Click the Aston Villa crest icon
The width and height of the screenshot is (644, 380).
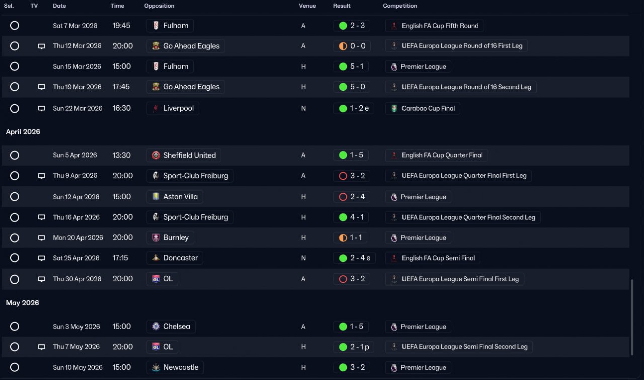156,197
